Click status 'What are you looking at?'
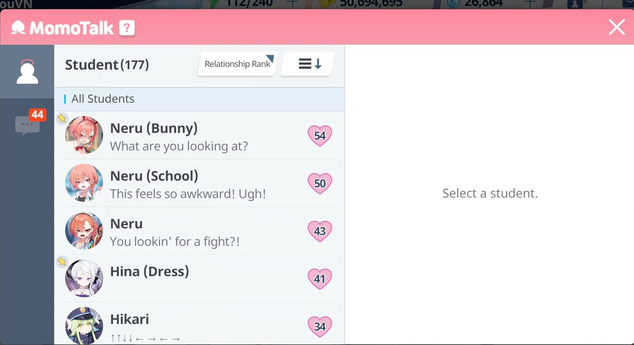634x345 pixels. (179, 146)
